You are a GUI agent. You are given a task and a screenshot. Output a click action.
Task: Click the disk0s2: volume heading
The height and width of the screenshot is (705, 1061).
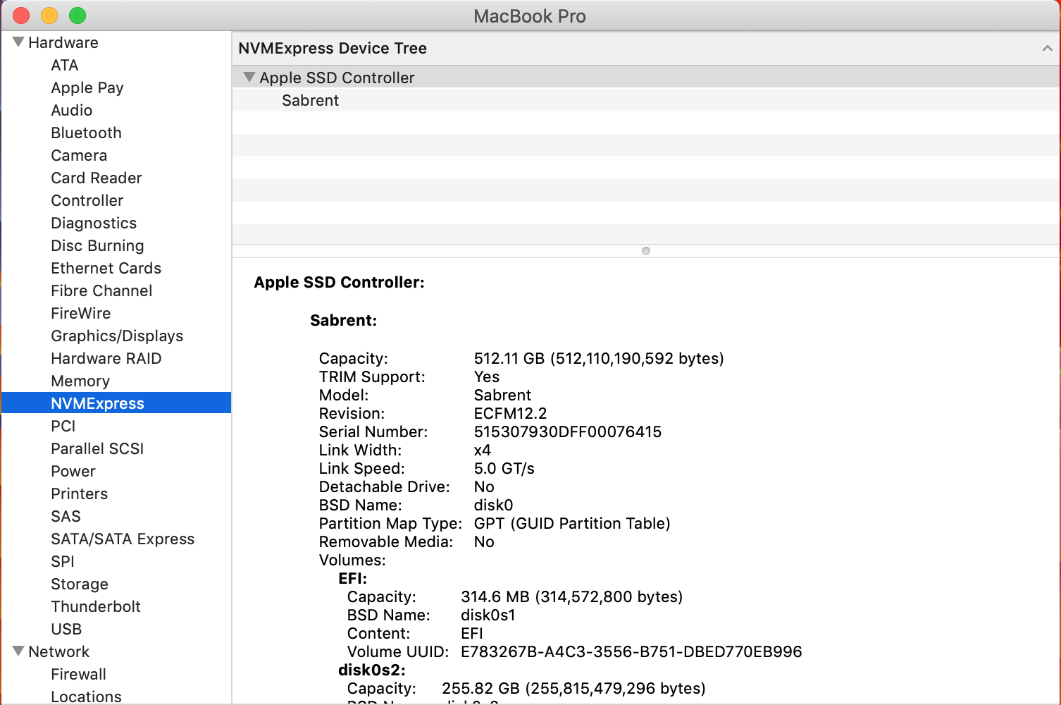[372, 670]
